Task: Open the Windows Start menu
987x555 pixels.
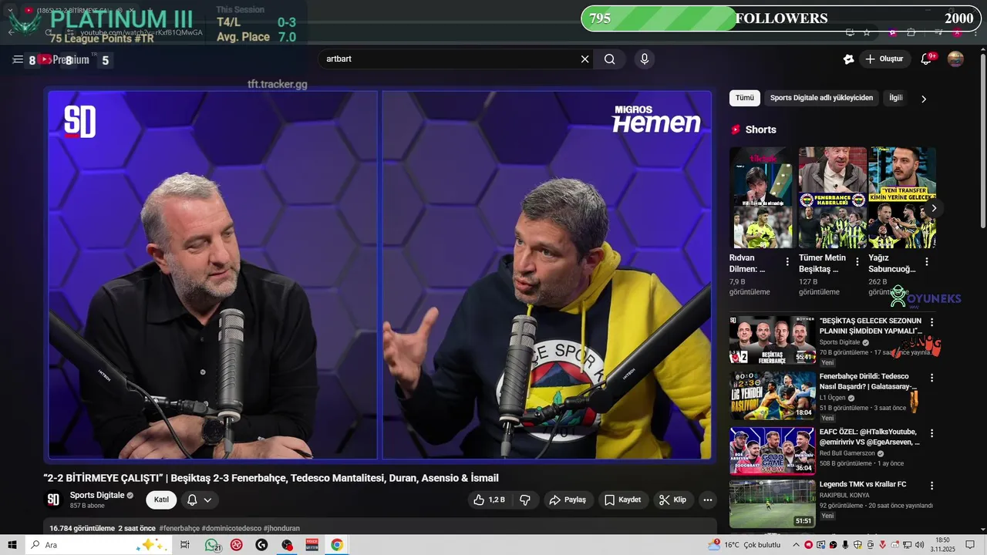Action: point(12,545)
